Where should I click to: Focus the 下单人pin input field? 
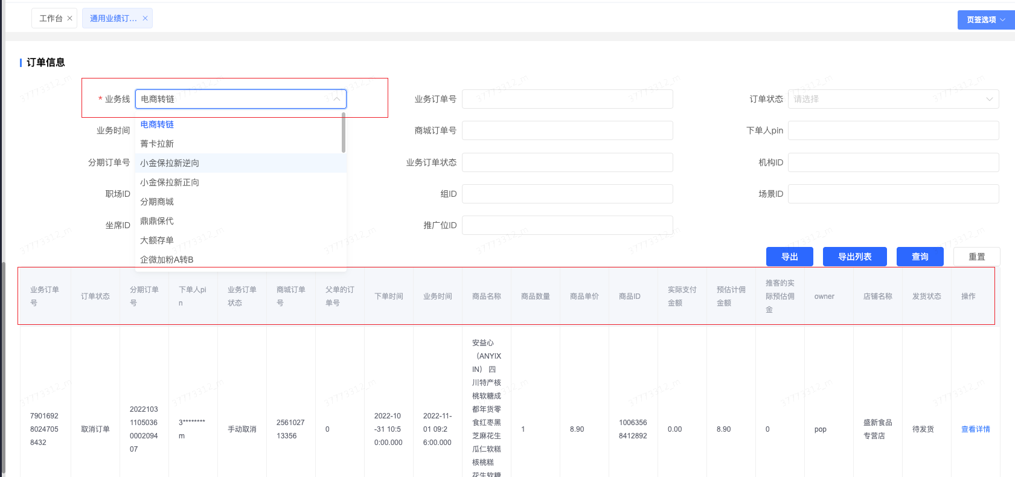892,130
